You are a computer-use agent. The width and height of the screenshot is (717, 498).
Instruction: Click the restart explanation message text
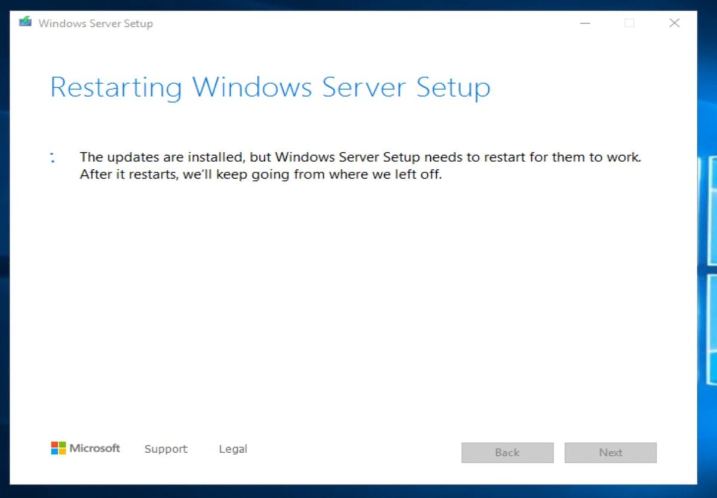click(x=358, y=165)
